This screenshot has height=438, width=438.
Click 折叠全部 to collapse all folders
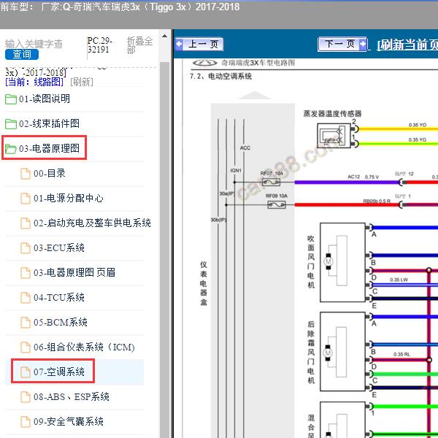(139, 45)
